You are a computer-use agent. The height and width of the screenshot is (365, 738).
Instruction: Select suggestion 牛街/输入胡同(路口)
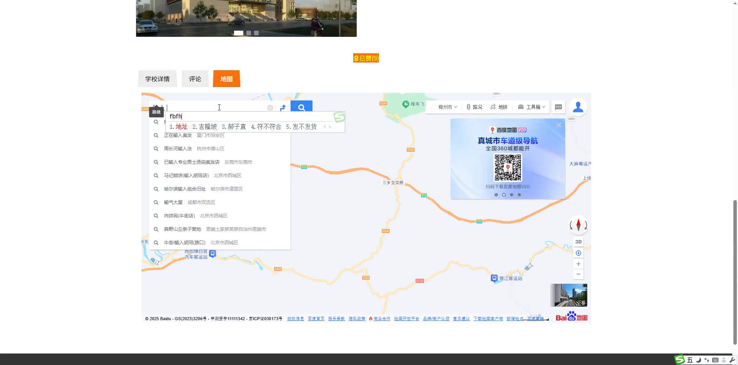(220, 243)
